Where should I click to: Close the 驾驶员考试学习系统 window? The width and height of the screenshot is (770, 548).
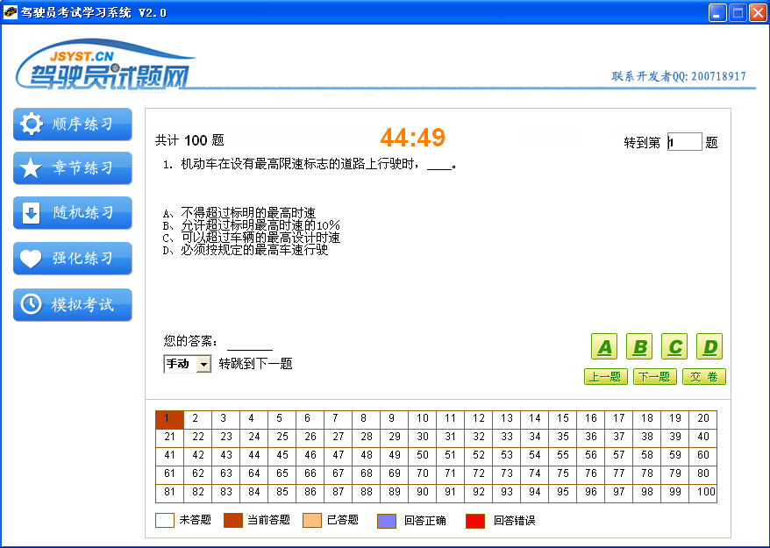coord(758,13)
